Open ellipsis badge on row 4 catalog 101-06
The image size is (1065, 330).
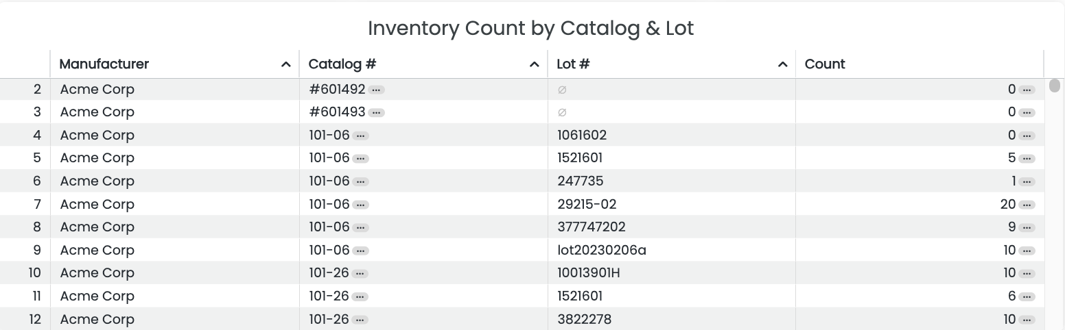click(360, 136)
